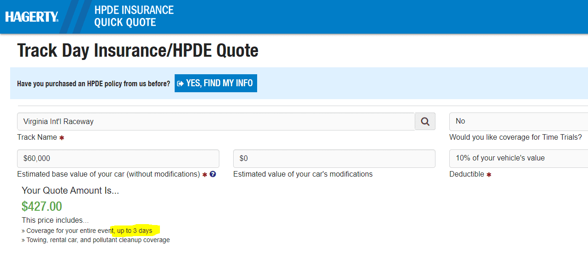The height and width of the screenshot is (261, 588).
Task: Click the $427.00 quote amount
Action: click(x=42, y=206)
